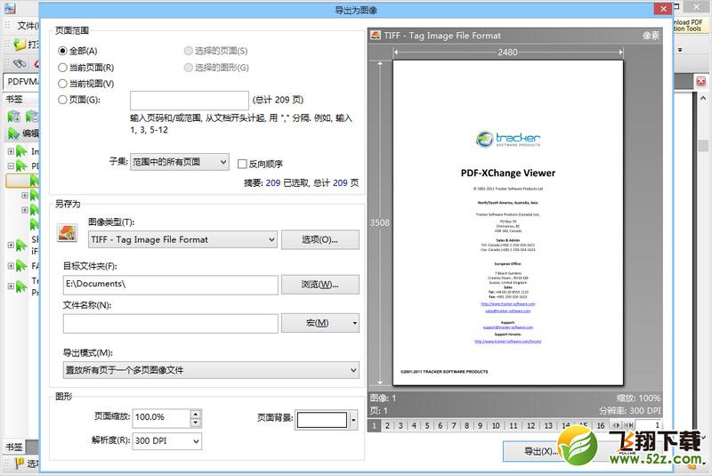
Task: Click the preview first/last page jump arrows
Action: (628, 425)
